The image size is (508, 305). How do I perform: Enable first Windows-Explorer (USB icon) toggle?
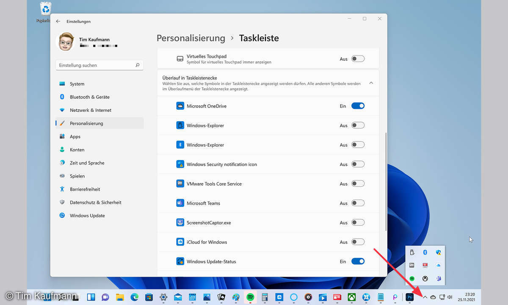pyautogui.click(x=358, y=125)
